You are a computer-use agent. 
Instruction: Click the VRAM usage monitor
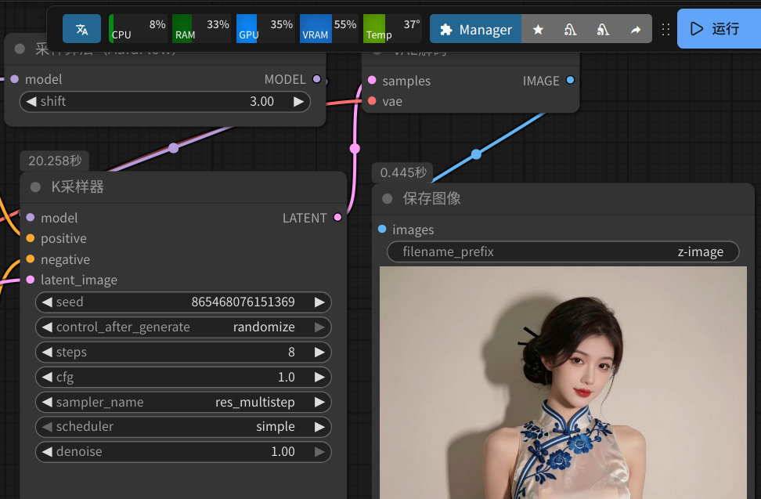click(329, 29)
